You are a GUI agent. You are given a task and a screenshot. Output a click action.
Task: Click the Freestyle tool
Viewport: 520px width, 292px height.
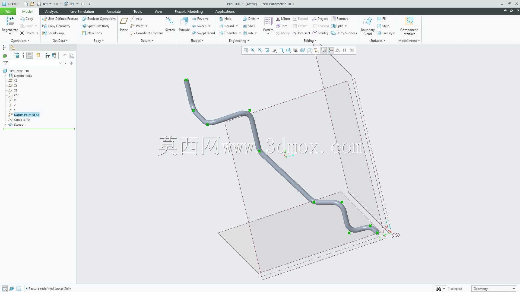click(x=386, y=33)
